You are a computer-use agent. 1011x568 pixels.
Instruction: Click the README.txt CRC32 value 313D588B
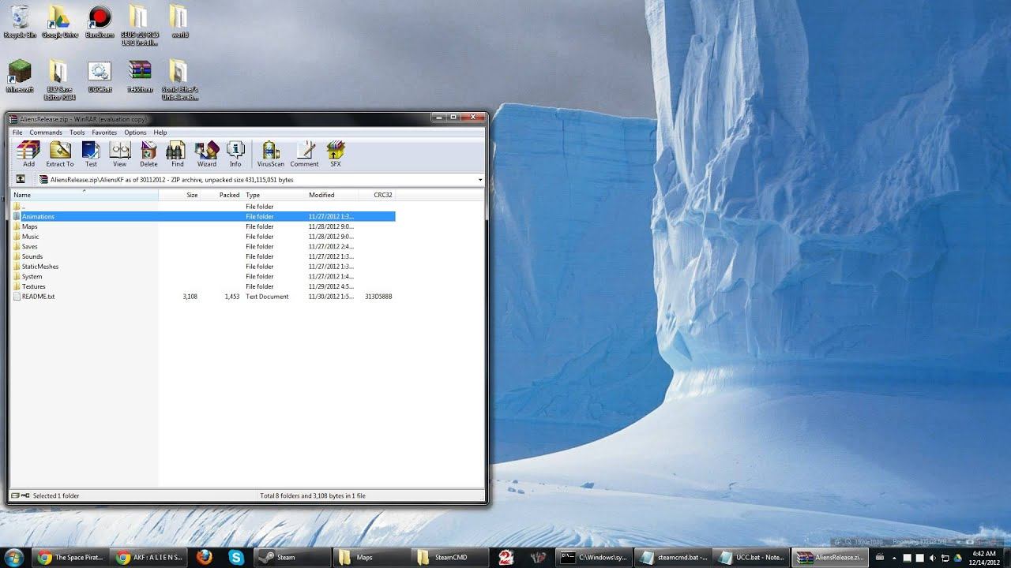pos(378,297)
